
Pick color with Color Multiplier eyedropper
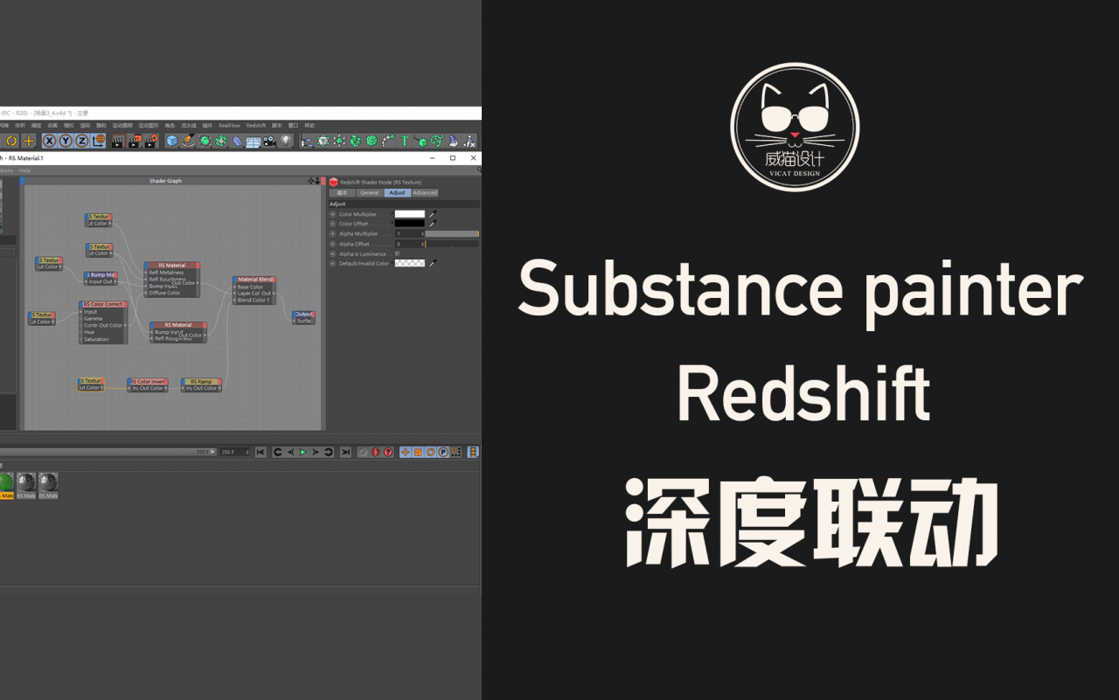[x=431, y=213]
